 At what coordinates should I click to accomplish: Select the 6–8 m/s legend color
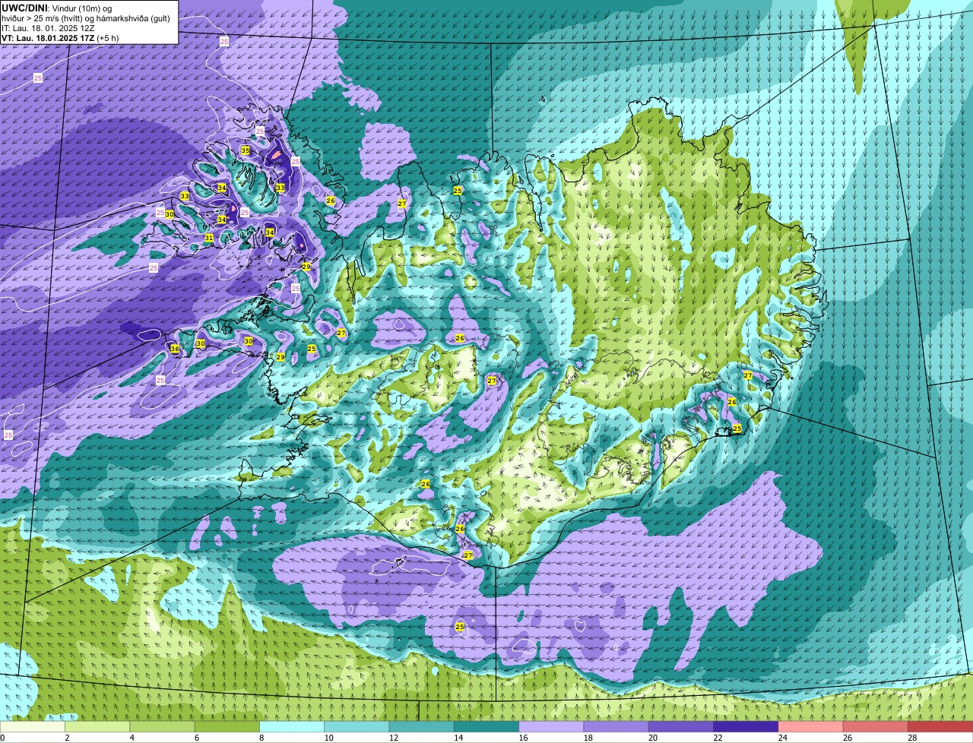[x=227, y=726]
